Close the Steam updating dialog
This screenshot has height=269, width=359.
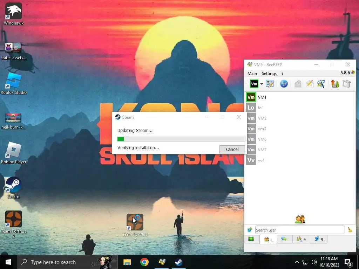click(x=238, y=117)
